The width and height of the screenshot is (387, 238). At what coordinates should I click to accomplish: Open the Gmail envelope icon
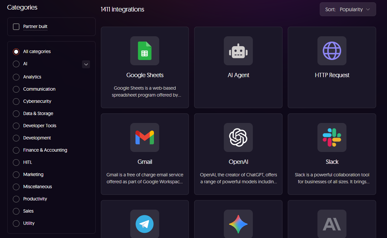coord(145,137)
